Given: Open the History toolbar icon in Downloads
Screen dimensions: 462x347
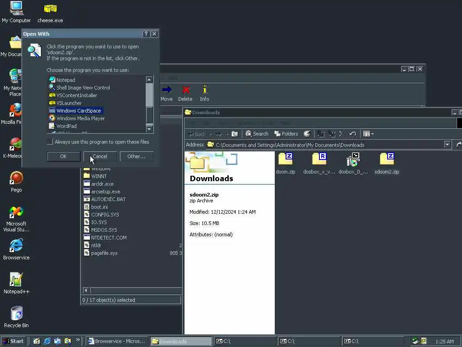Looking at the screenshot, I should pyautogui.click(x=307, y=134).
